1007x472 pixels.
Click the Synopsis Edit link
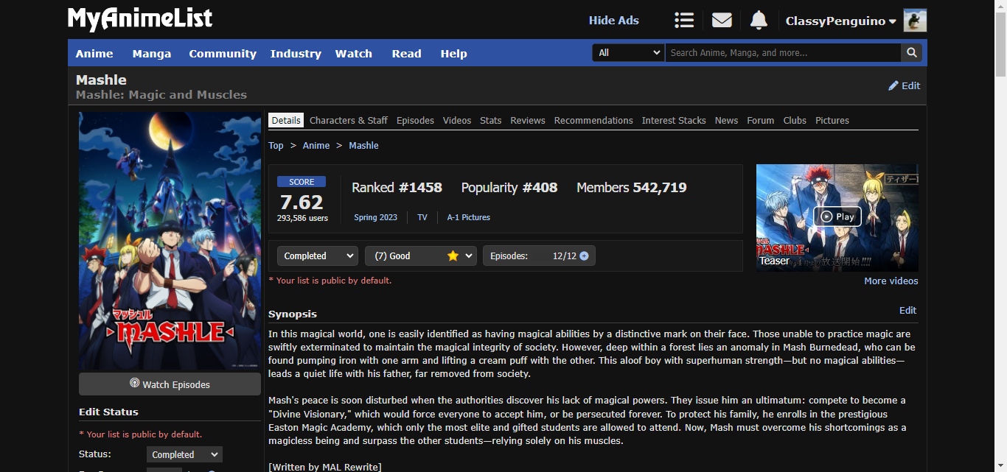908,310
